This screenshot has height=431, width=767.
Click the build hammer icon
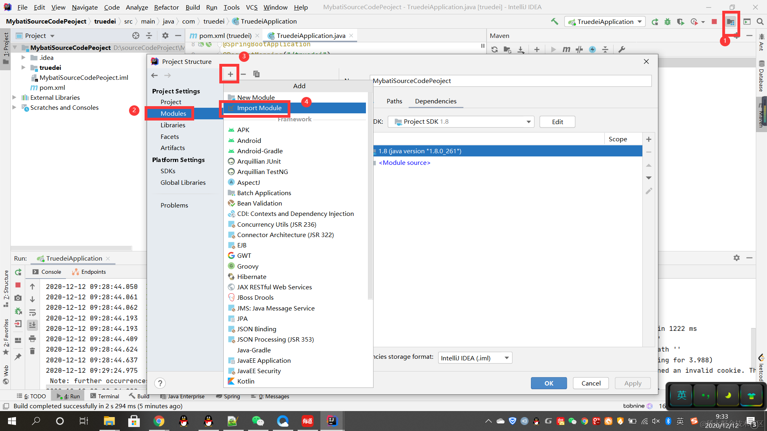554,22
